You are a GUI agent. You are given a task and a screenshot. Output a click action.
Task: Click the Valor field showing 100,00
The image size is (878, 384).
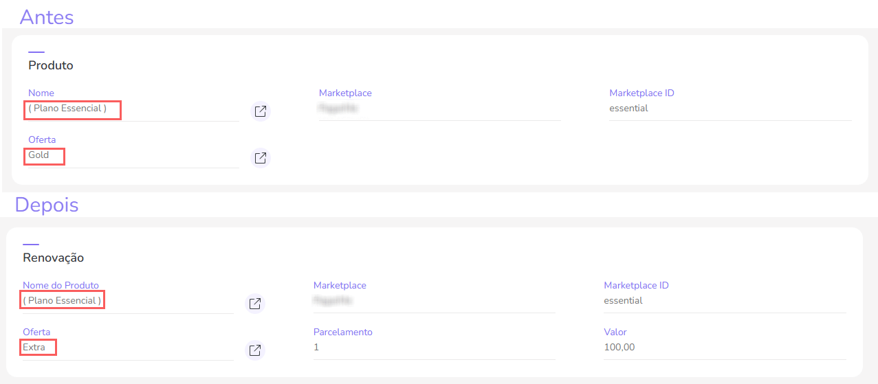tap(723, 348)
